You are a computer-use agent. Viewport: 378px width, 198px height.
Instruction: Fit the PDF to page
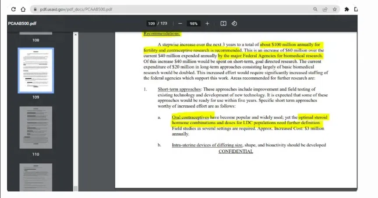coord(223,24)
